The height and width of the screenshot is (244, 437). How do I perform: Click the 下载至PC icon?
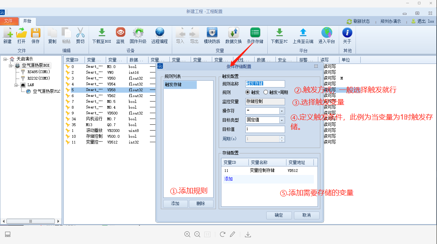[x=280, y=33]
